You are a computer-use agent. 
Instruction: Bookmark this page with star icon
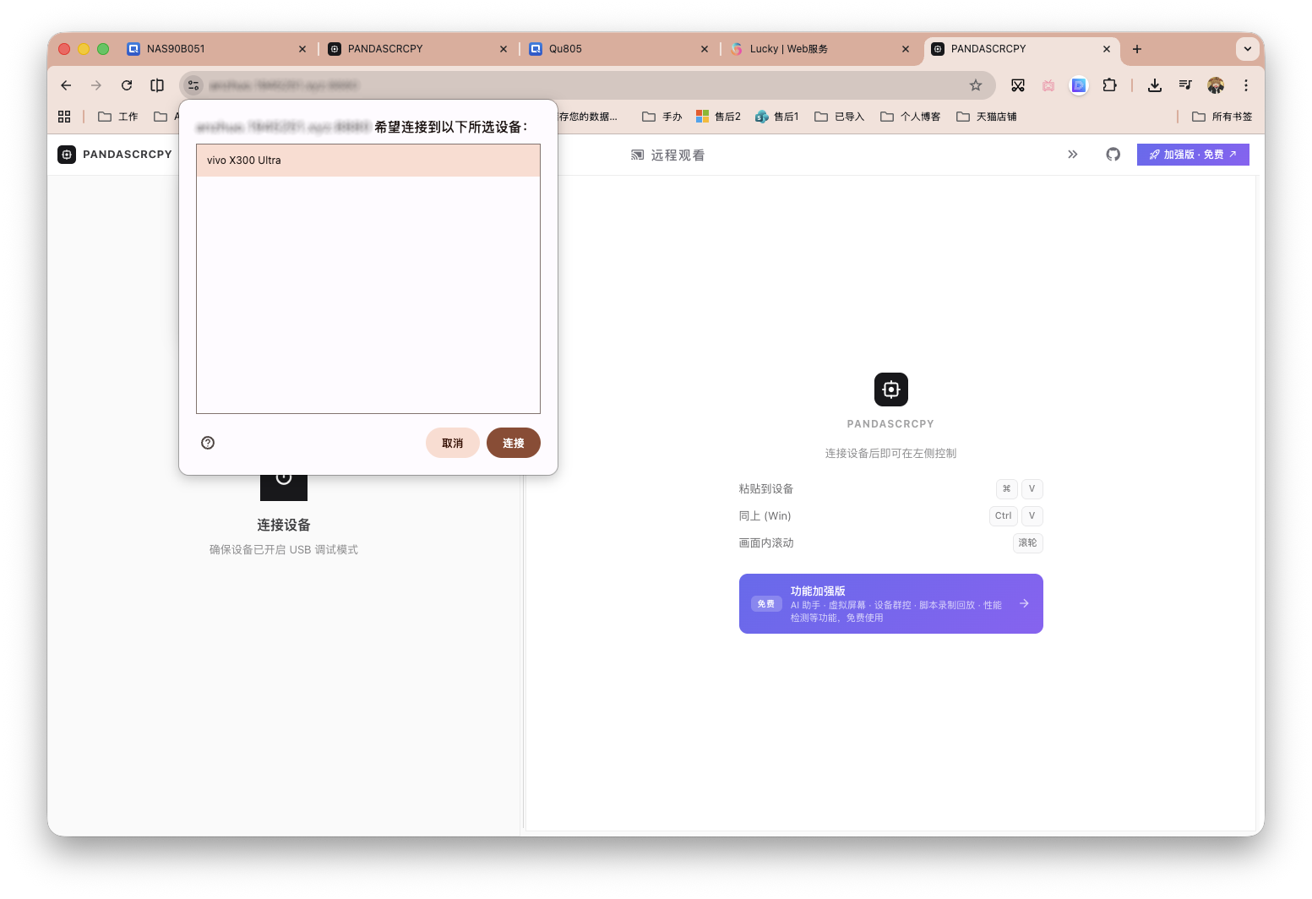point(975,85)
